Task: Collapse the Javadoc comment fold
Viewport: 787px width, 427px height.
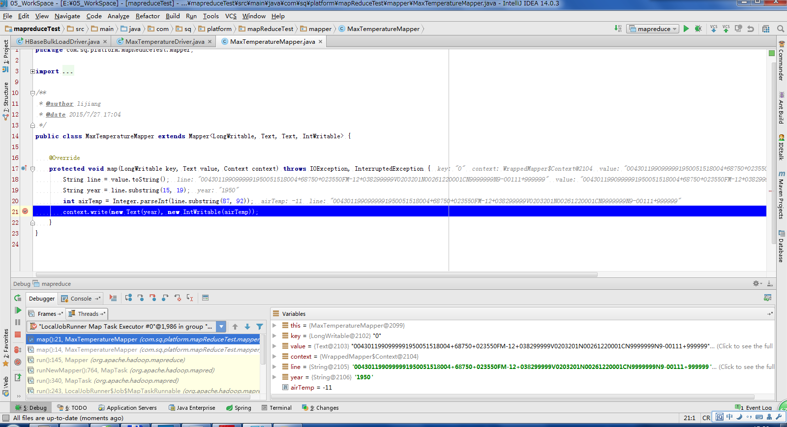Action: [x=32, y=93]
